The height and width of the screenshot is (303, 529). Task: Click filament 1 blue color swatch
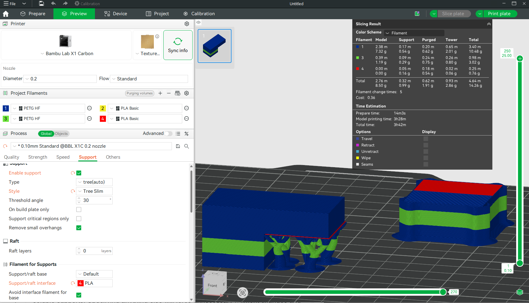pyautogui.click(x=6, y=108)
